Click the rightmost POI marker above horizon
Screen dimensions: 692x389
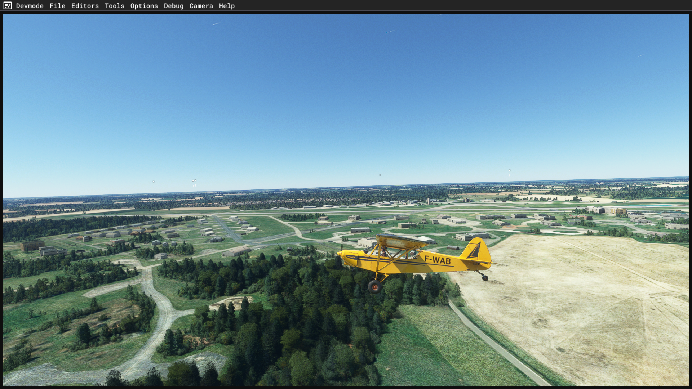[509, 170]
